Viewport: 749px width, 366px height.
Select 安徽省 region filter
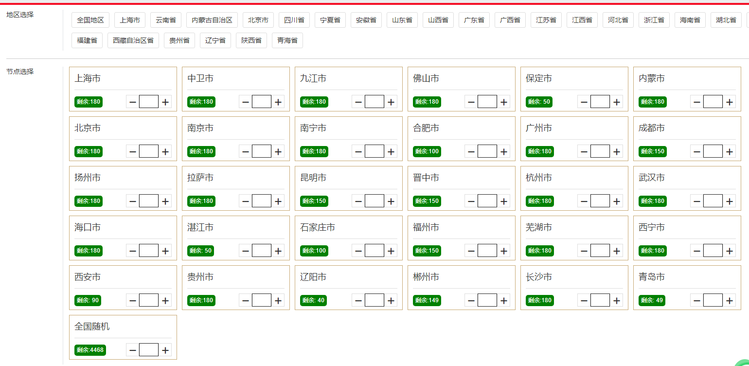click(366, 20)
